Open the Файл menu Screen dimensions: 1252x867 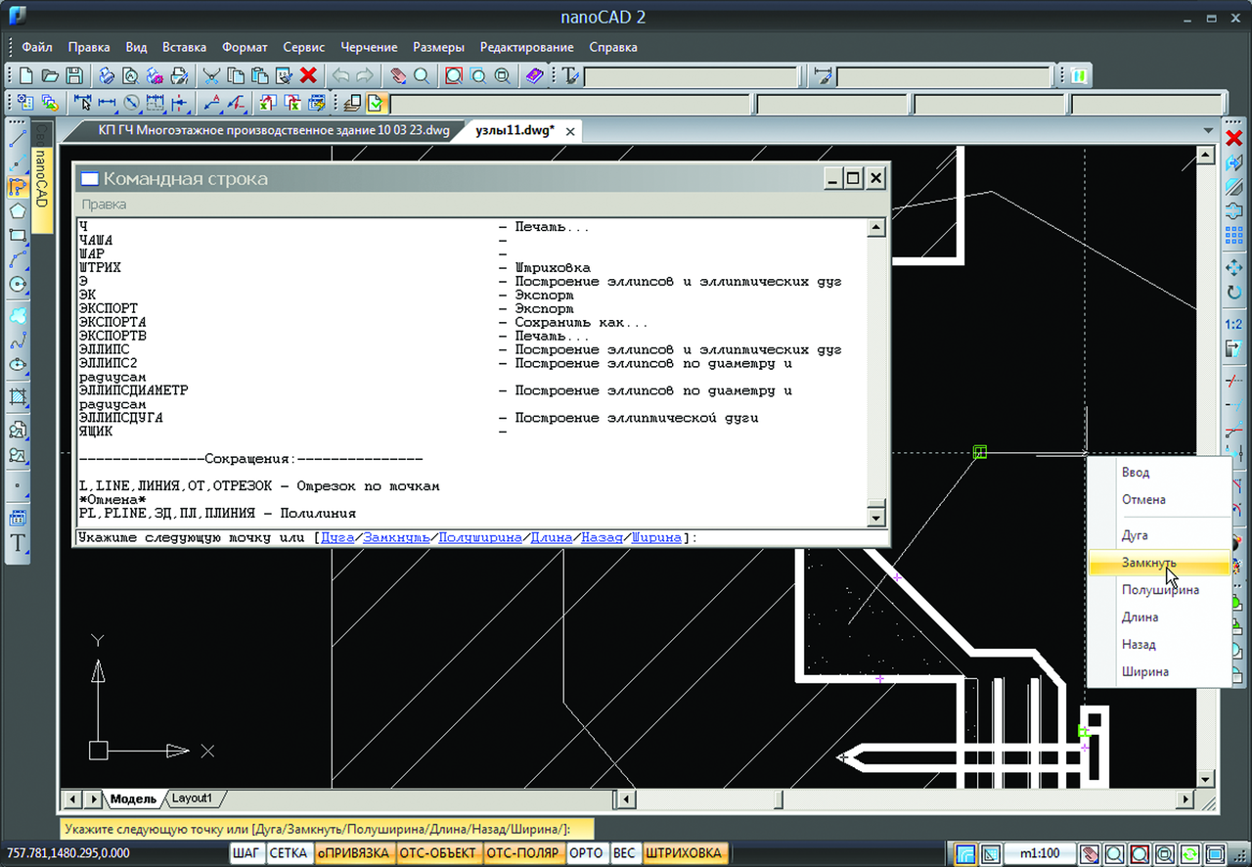pos(37,47)
